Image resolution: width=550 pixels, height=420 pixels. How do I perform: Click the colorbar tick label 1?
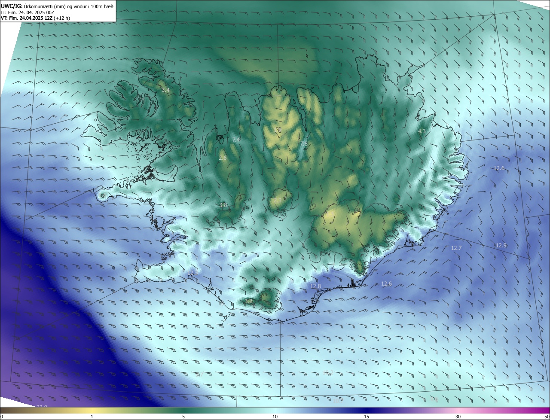[92, 417]
